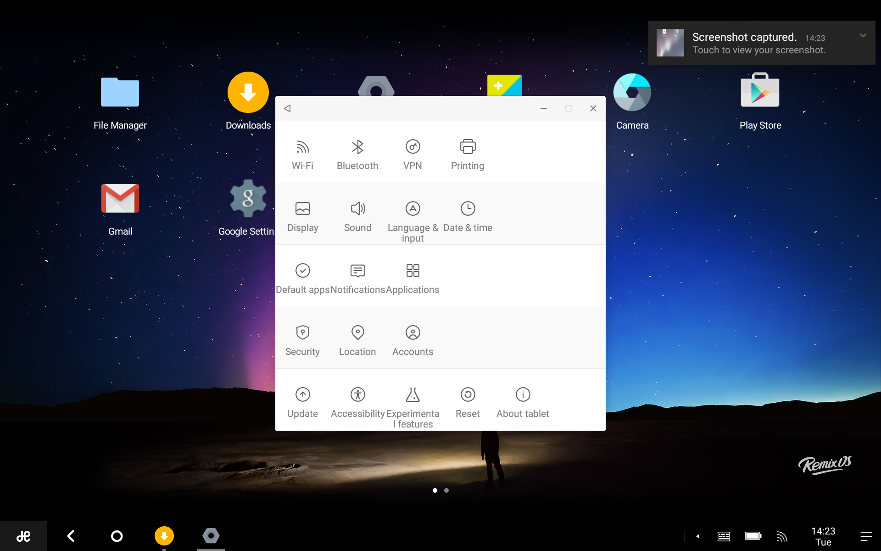The width and height of the screenshot is (881, 551).
Task: Open Bluetooth settings
Action: click(x=357, y=154)
